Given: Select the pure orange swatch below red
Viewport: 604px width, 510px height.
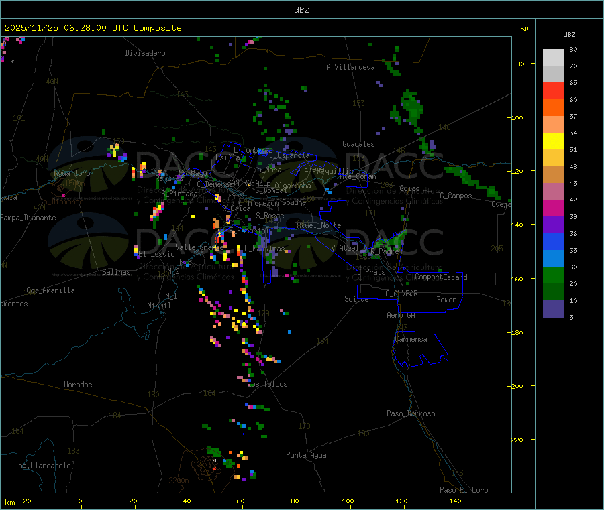Looking at the screenshot, I should click(553, 108).
